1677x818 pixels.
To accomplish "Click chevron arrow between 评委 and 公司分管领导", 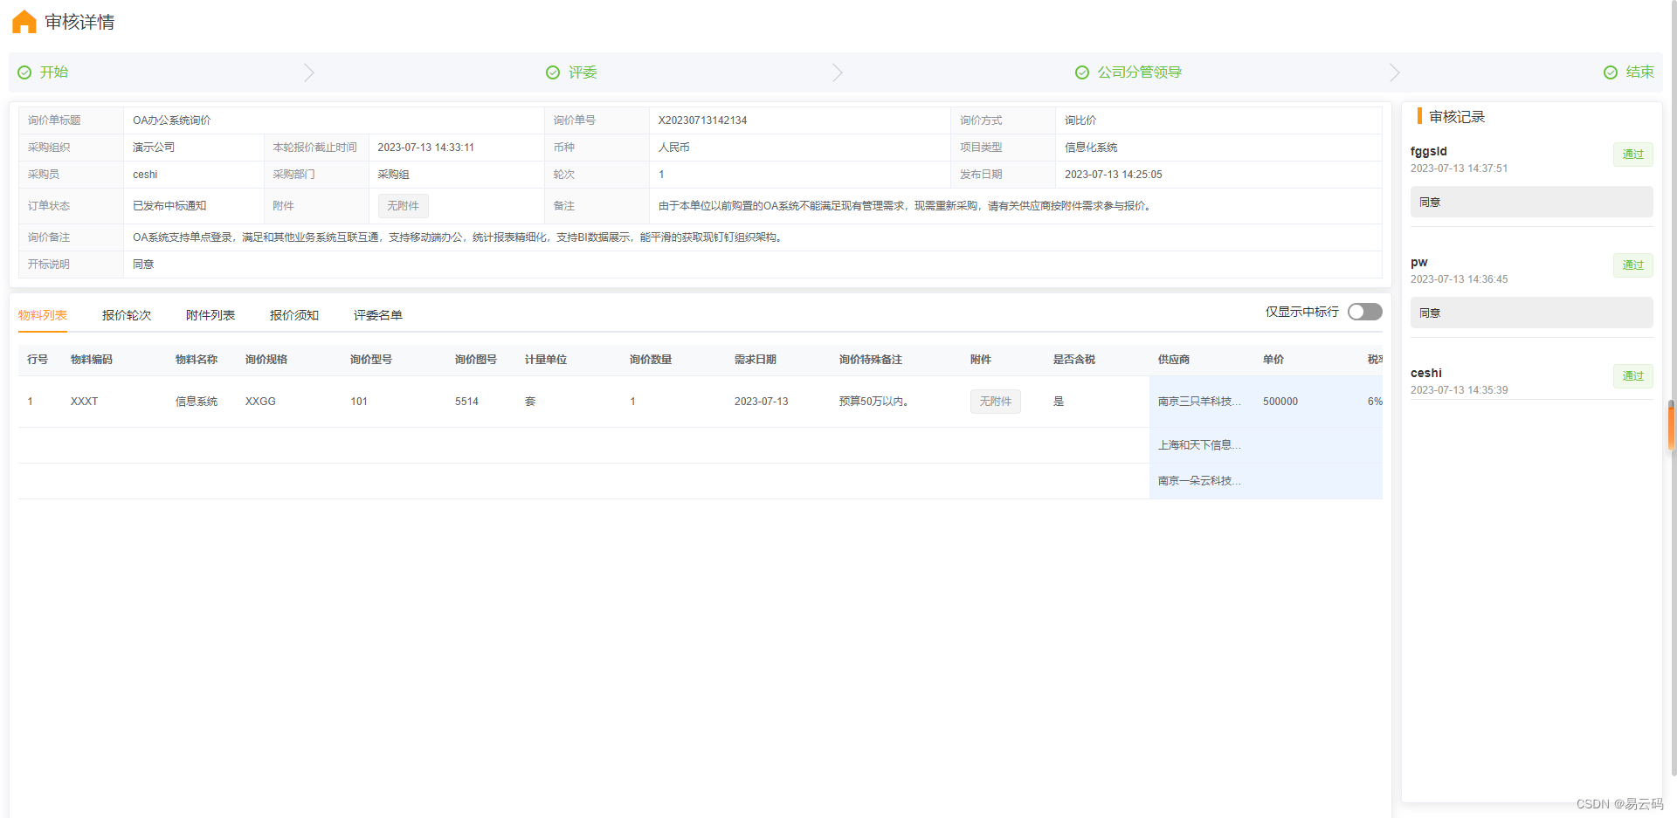I will coord(838,72).
